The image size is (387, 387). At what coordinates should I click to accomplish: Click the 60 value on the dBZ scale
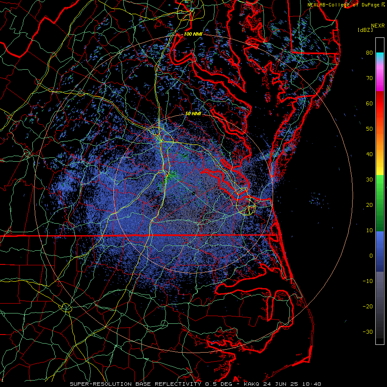pyautogui.click(x=369, y=104)
